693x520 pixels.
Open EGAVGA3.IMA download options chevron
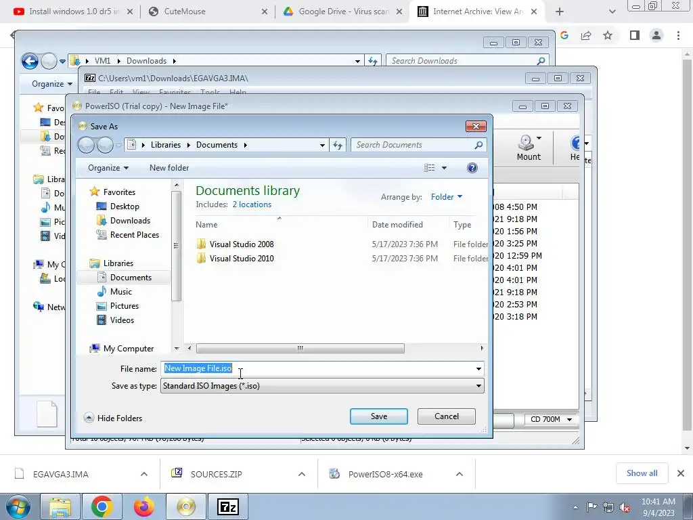tap(144, 474)
